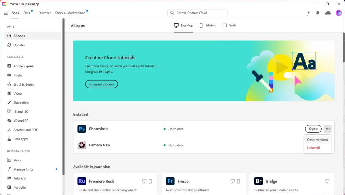Click 'Creative Cloud tutorials' banner heading
This screenshot has width=345, height=195.
pos(110,57)
